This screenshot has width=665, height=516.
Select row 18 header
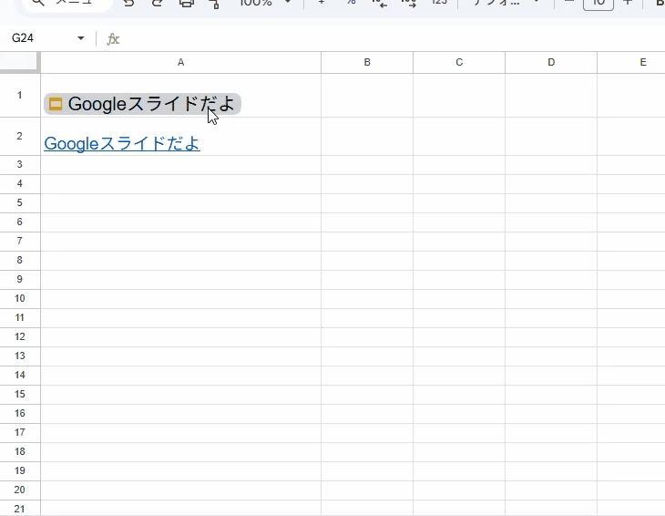(x=20, y=451)
